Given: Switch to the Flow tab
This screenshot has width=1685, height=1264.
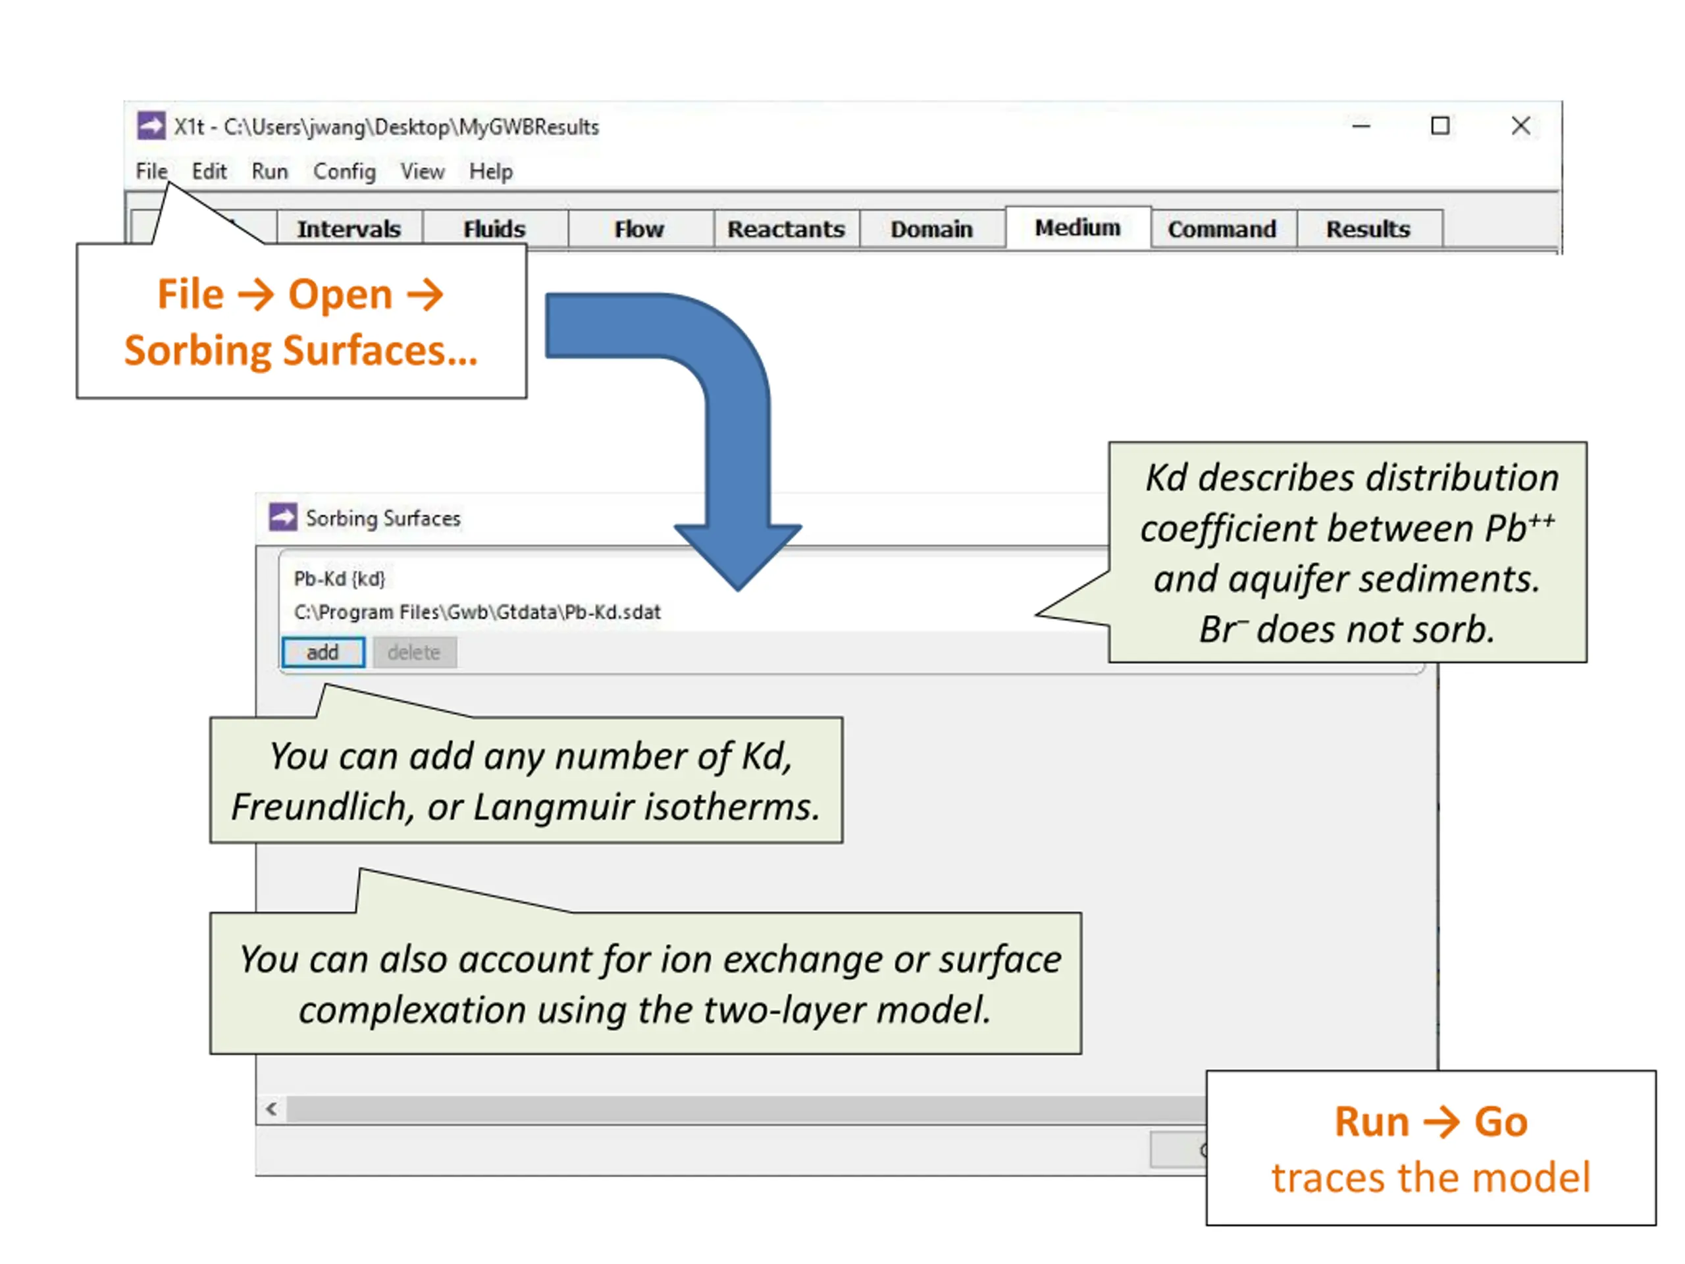Looking at the screenshot, I should click(x=640, y=229).
